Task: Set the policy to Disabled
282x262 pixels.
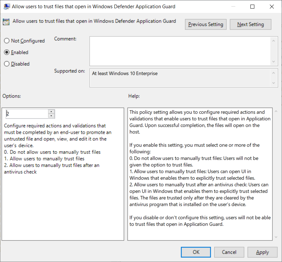Action: (7, 64)
